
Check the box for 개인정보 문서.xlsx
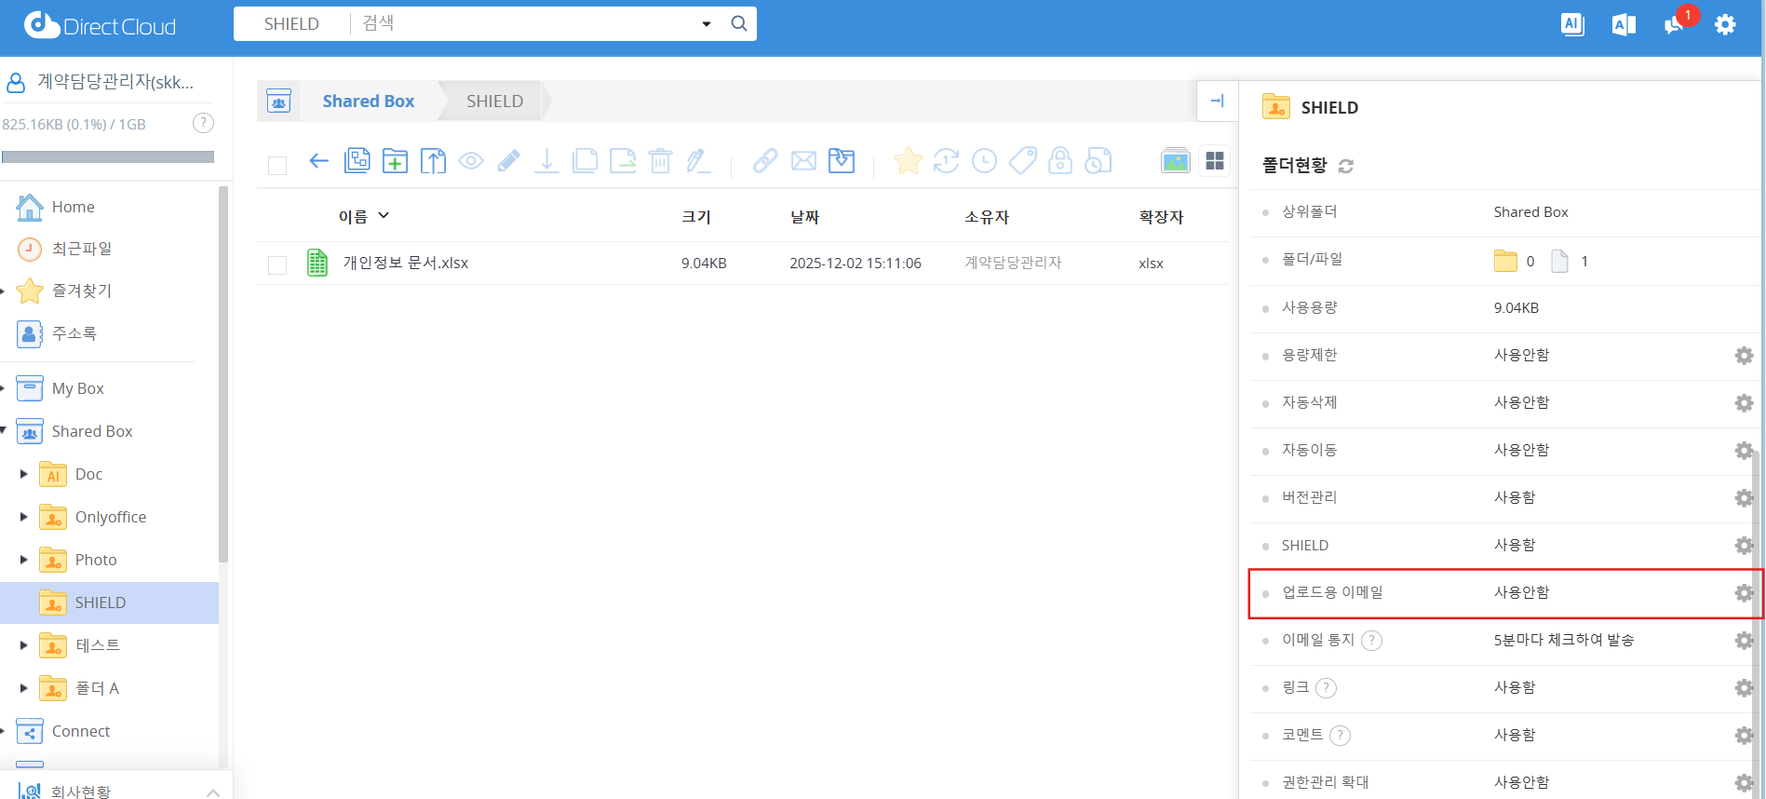[277, 265]
